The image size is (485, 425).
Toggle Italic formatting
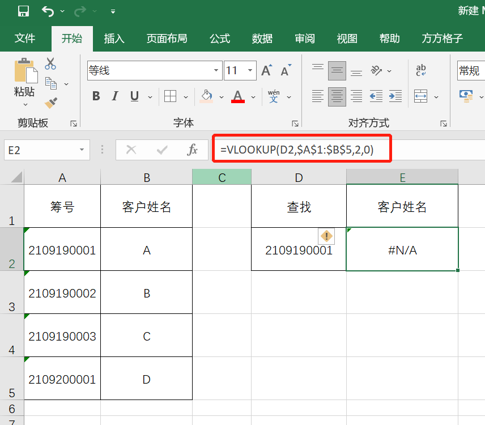pyautogui.click(x=115, y=96)
